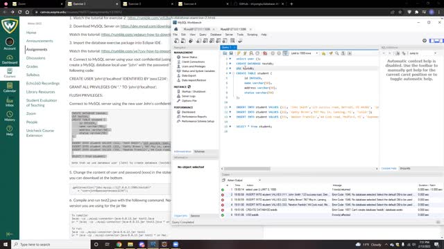Open Startup / Shutdown instance item
Viewport: 444px width, 249px height.
tap(194, 92)
